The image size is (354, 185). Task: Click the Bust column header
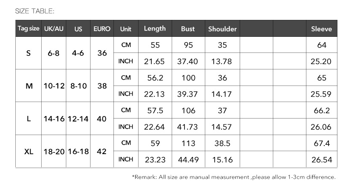(x=188, y=28)
